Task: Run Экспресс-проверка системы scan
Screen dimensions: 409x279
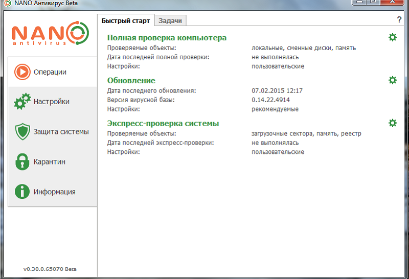Action: [163, 124]
